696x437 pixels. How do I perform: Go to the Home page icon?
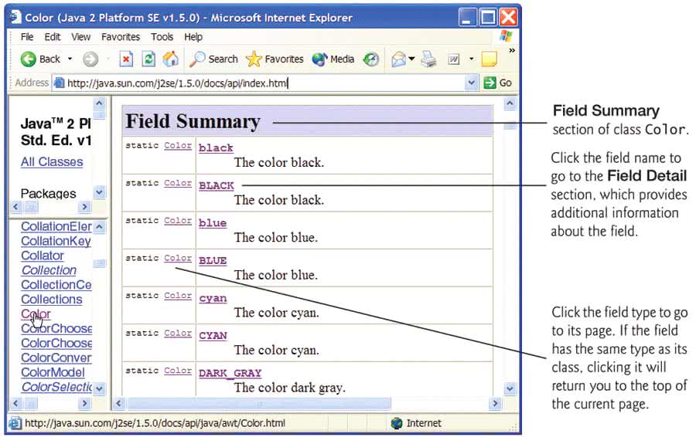click(x=170, y=59)
